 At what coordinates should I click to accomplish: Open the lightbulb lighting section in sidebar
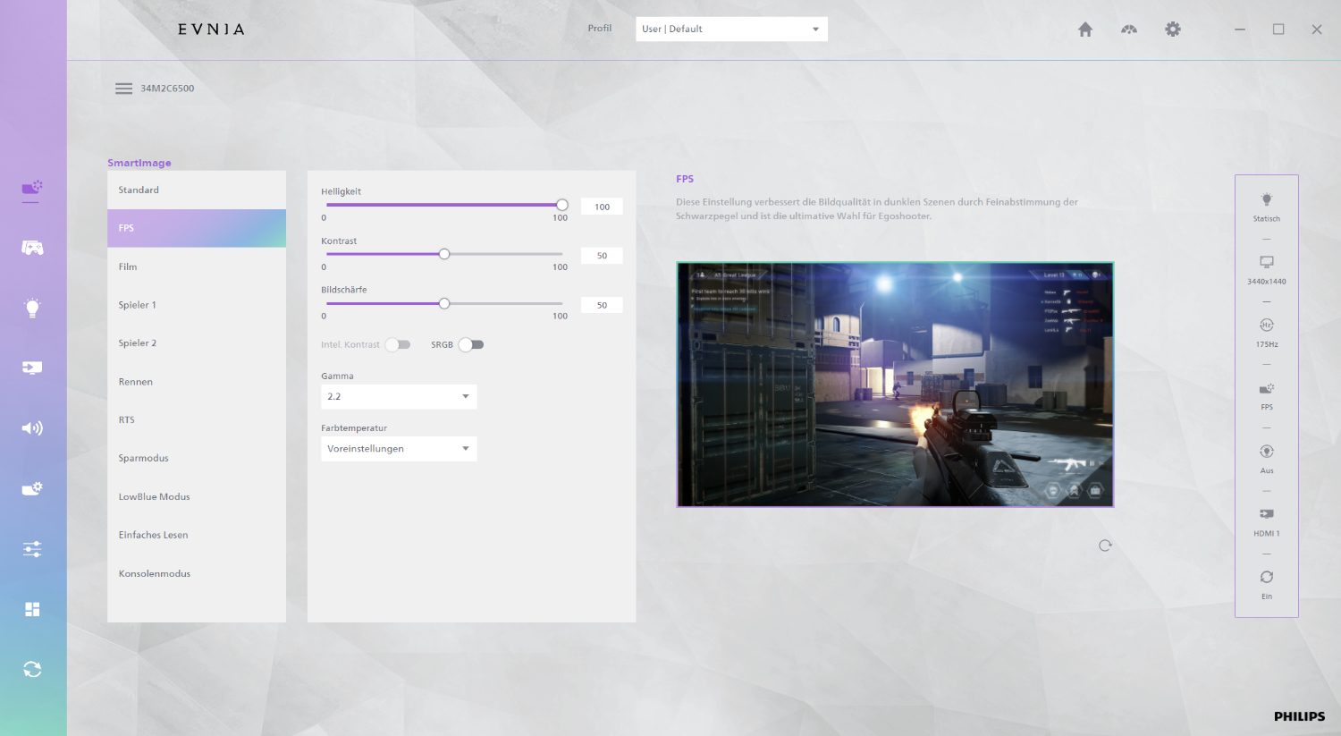32,309
